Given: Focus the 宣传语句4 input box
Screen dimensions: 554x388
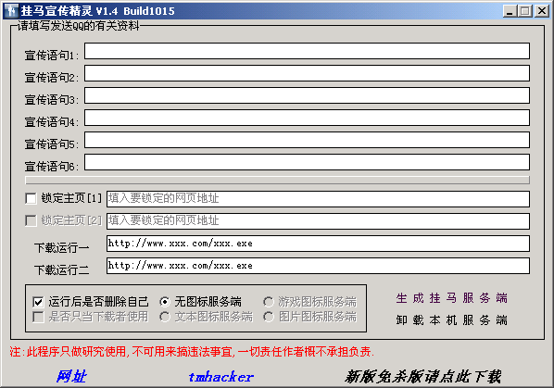Looking at the screenshot, I should tap(307, 118).
